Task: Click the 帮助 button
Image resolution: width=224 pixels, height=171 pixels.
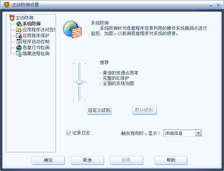Action: click(x=171, y=160)
